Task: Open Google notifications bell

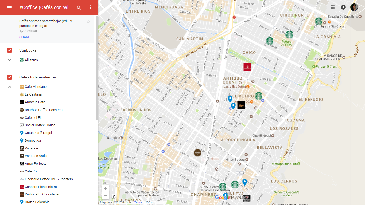Action: pyautogui.click(x=343, y=7)
